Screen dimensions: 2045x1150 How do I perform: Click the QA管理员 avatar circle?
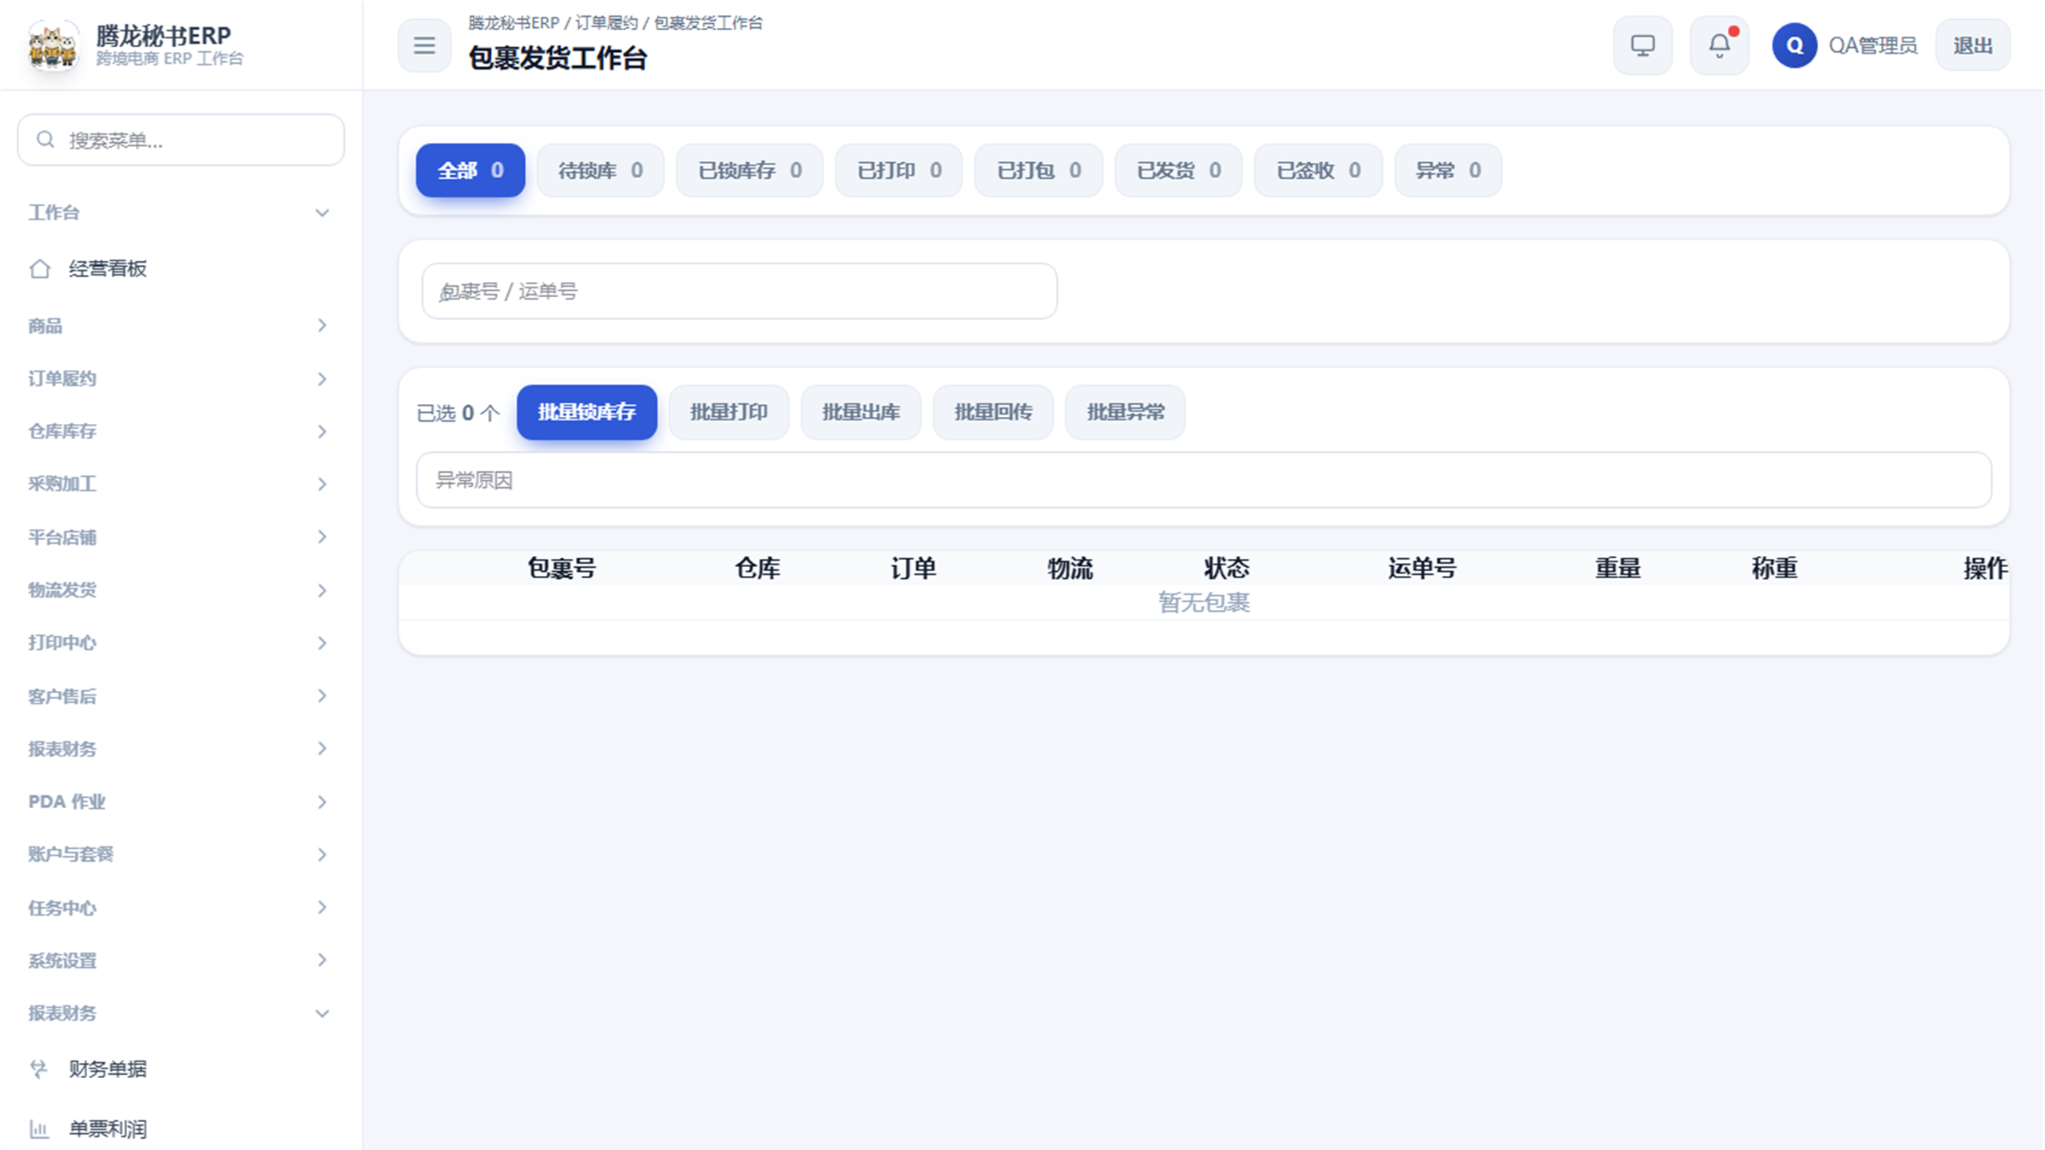pos(1794,46)
